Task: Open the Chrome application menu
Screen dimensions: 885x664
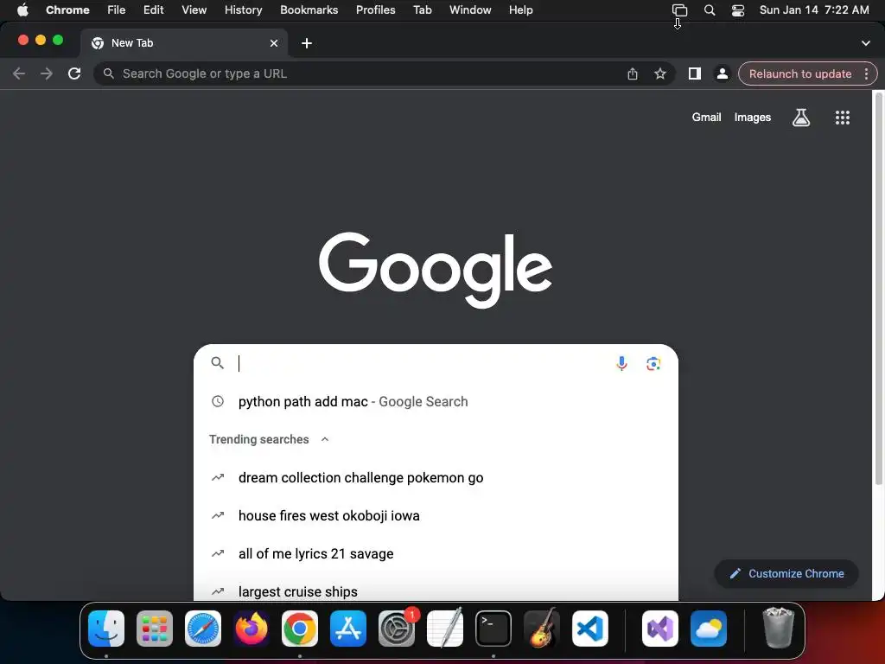Action: (67, 10)
